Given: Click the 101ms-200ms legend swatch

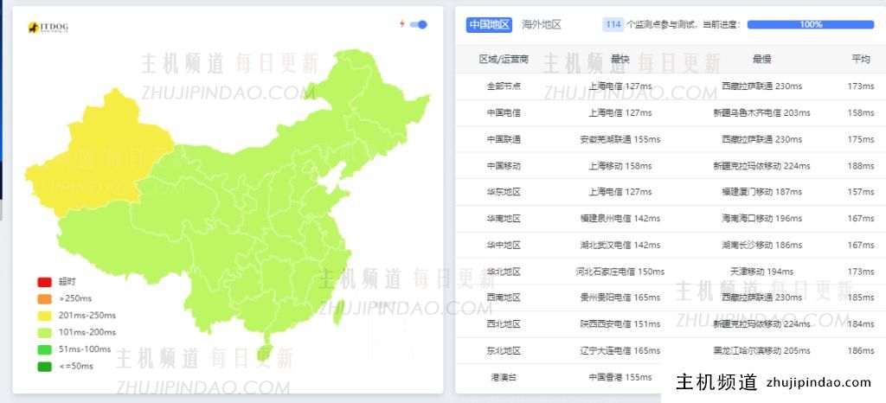Looking at the screenshot, I should click(44, 332).
